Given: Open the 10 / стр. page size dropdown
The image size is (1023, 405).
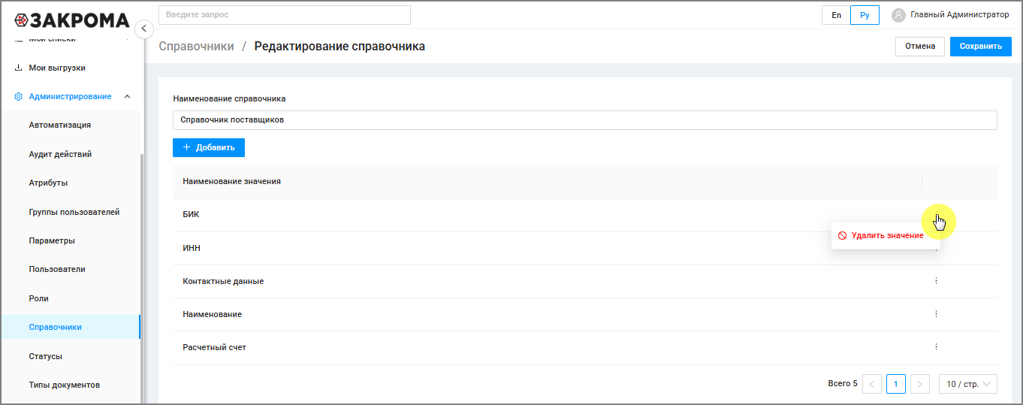Looking at the screenshot, I should [x=968, y=384].
